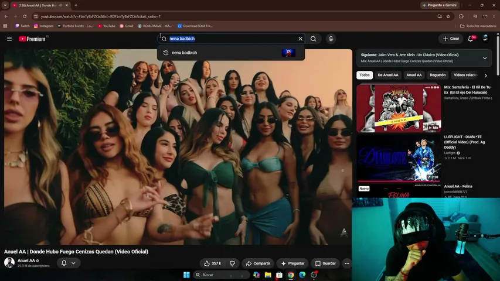The height and width of the screenshot is (281, 500).
Task: Open the Mix Santaferia thumbnail
Action: pos(399,108)
